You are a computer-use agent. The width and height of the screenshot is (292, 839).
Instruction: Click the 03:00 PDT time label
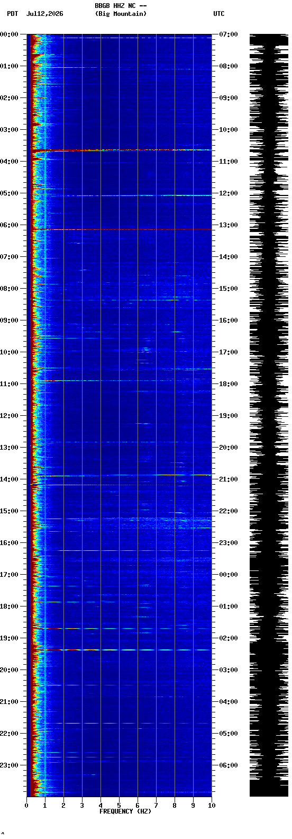[9, 130]
